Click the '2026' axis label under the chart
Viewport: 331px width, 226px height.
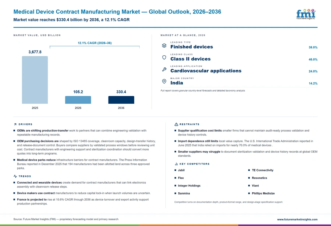(78, 108)
